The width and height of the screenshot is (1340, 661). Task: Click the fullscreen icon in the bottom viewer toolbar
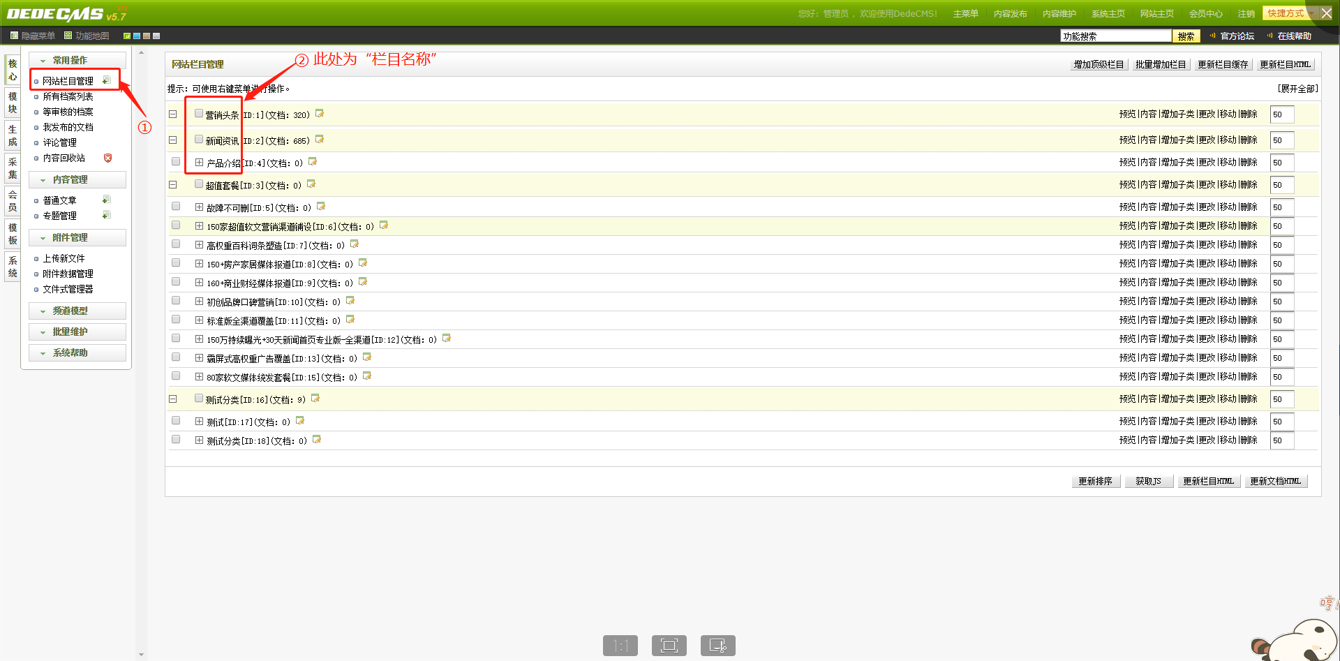tap(669, 646)
